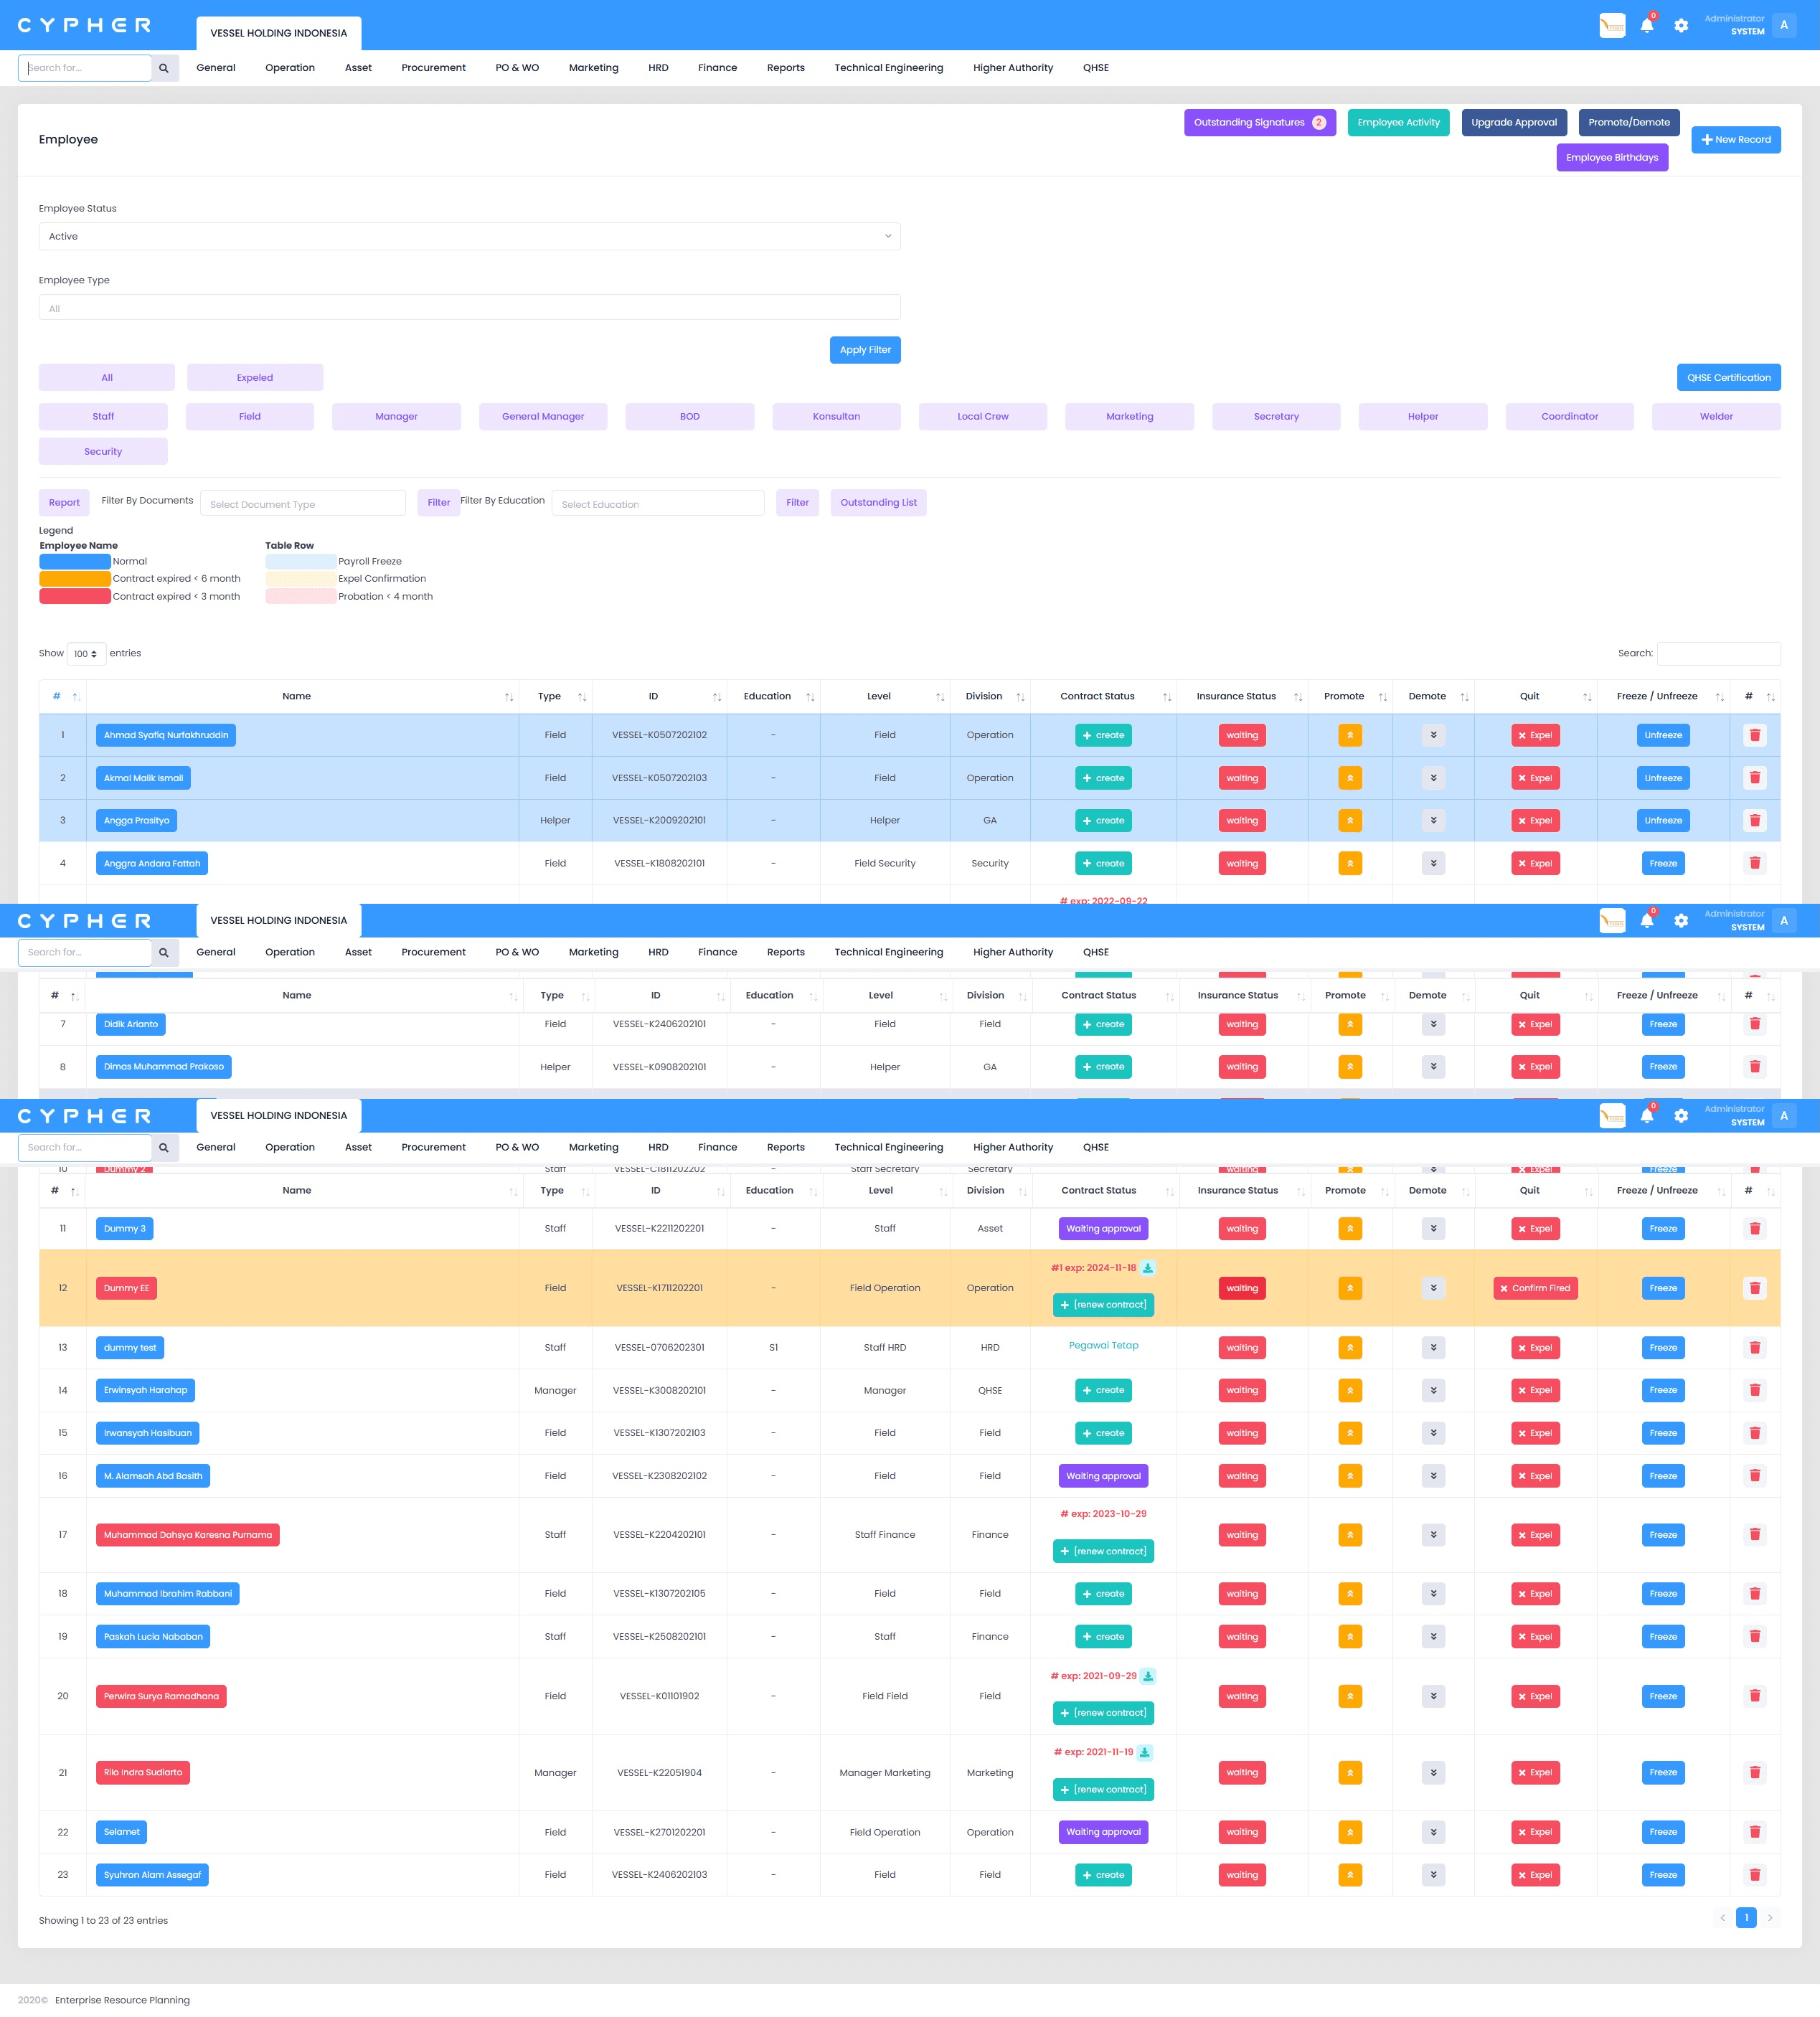The height and width of the screenshot is (2017, 1820).
Task: Select the Expeled employee tab
Action: click(255, 378)
